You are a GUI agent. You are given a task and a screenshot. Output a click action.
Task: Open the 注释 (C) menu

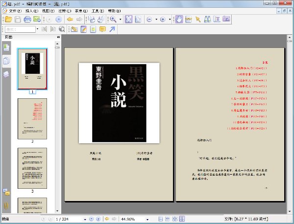pos(65,11)
